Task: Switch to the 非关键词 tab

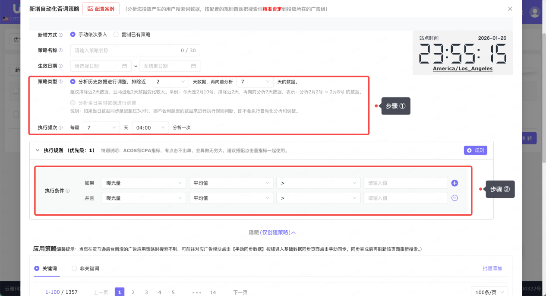Action: click(x=74, y=268)
